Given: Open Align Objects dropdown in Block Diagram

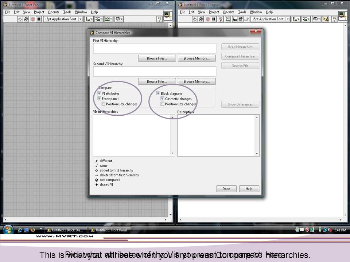Looking at the screenshot, I should (x=296, y=19).
